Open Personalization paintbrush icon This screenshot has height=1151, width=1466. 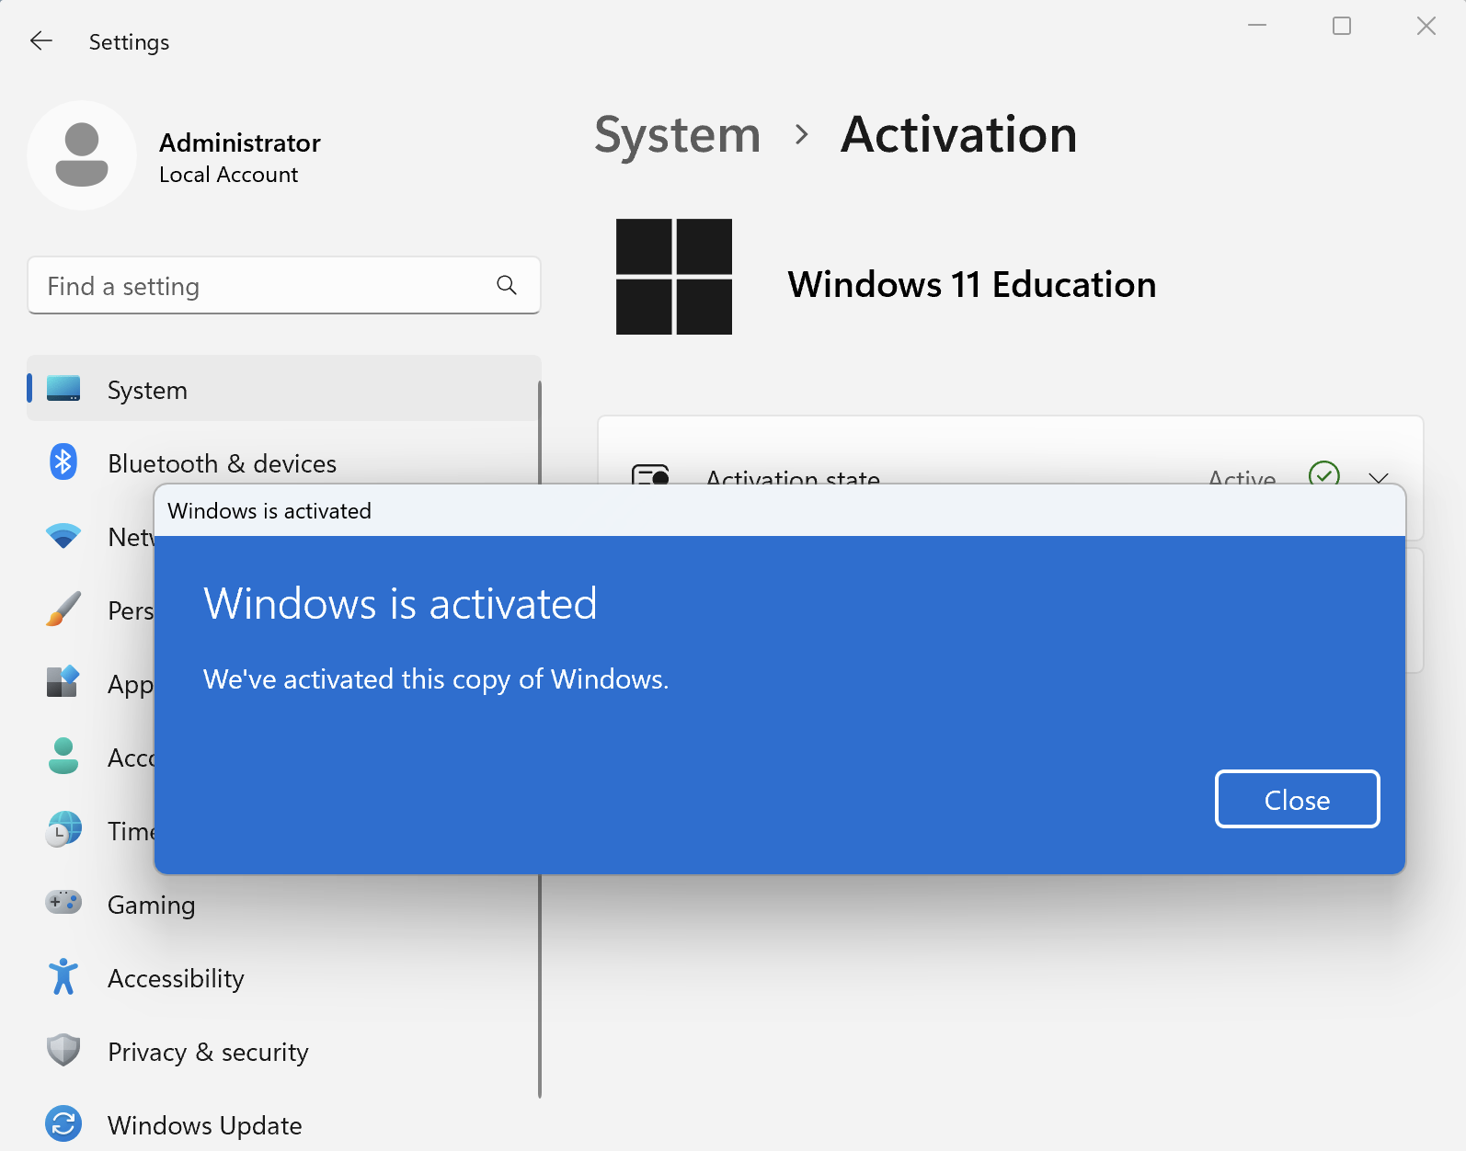point(63,610)
